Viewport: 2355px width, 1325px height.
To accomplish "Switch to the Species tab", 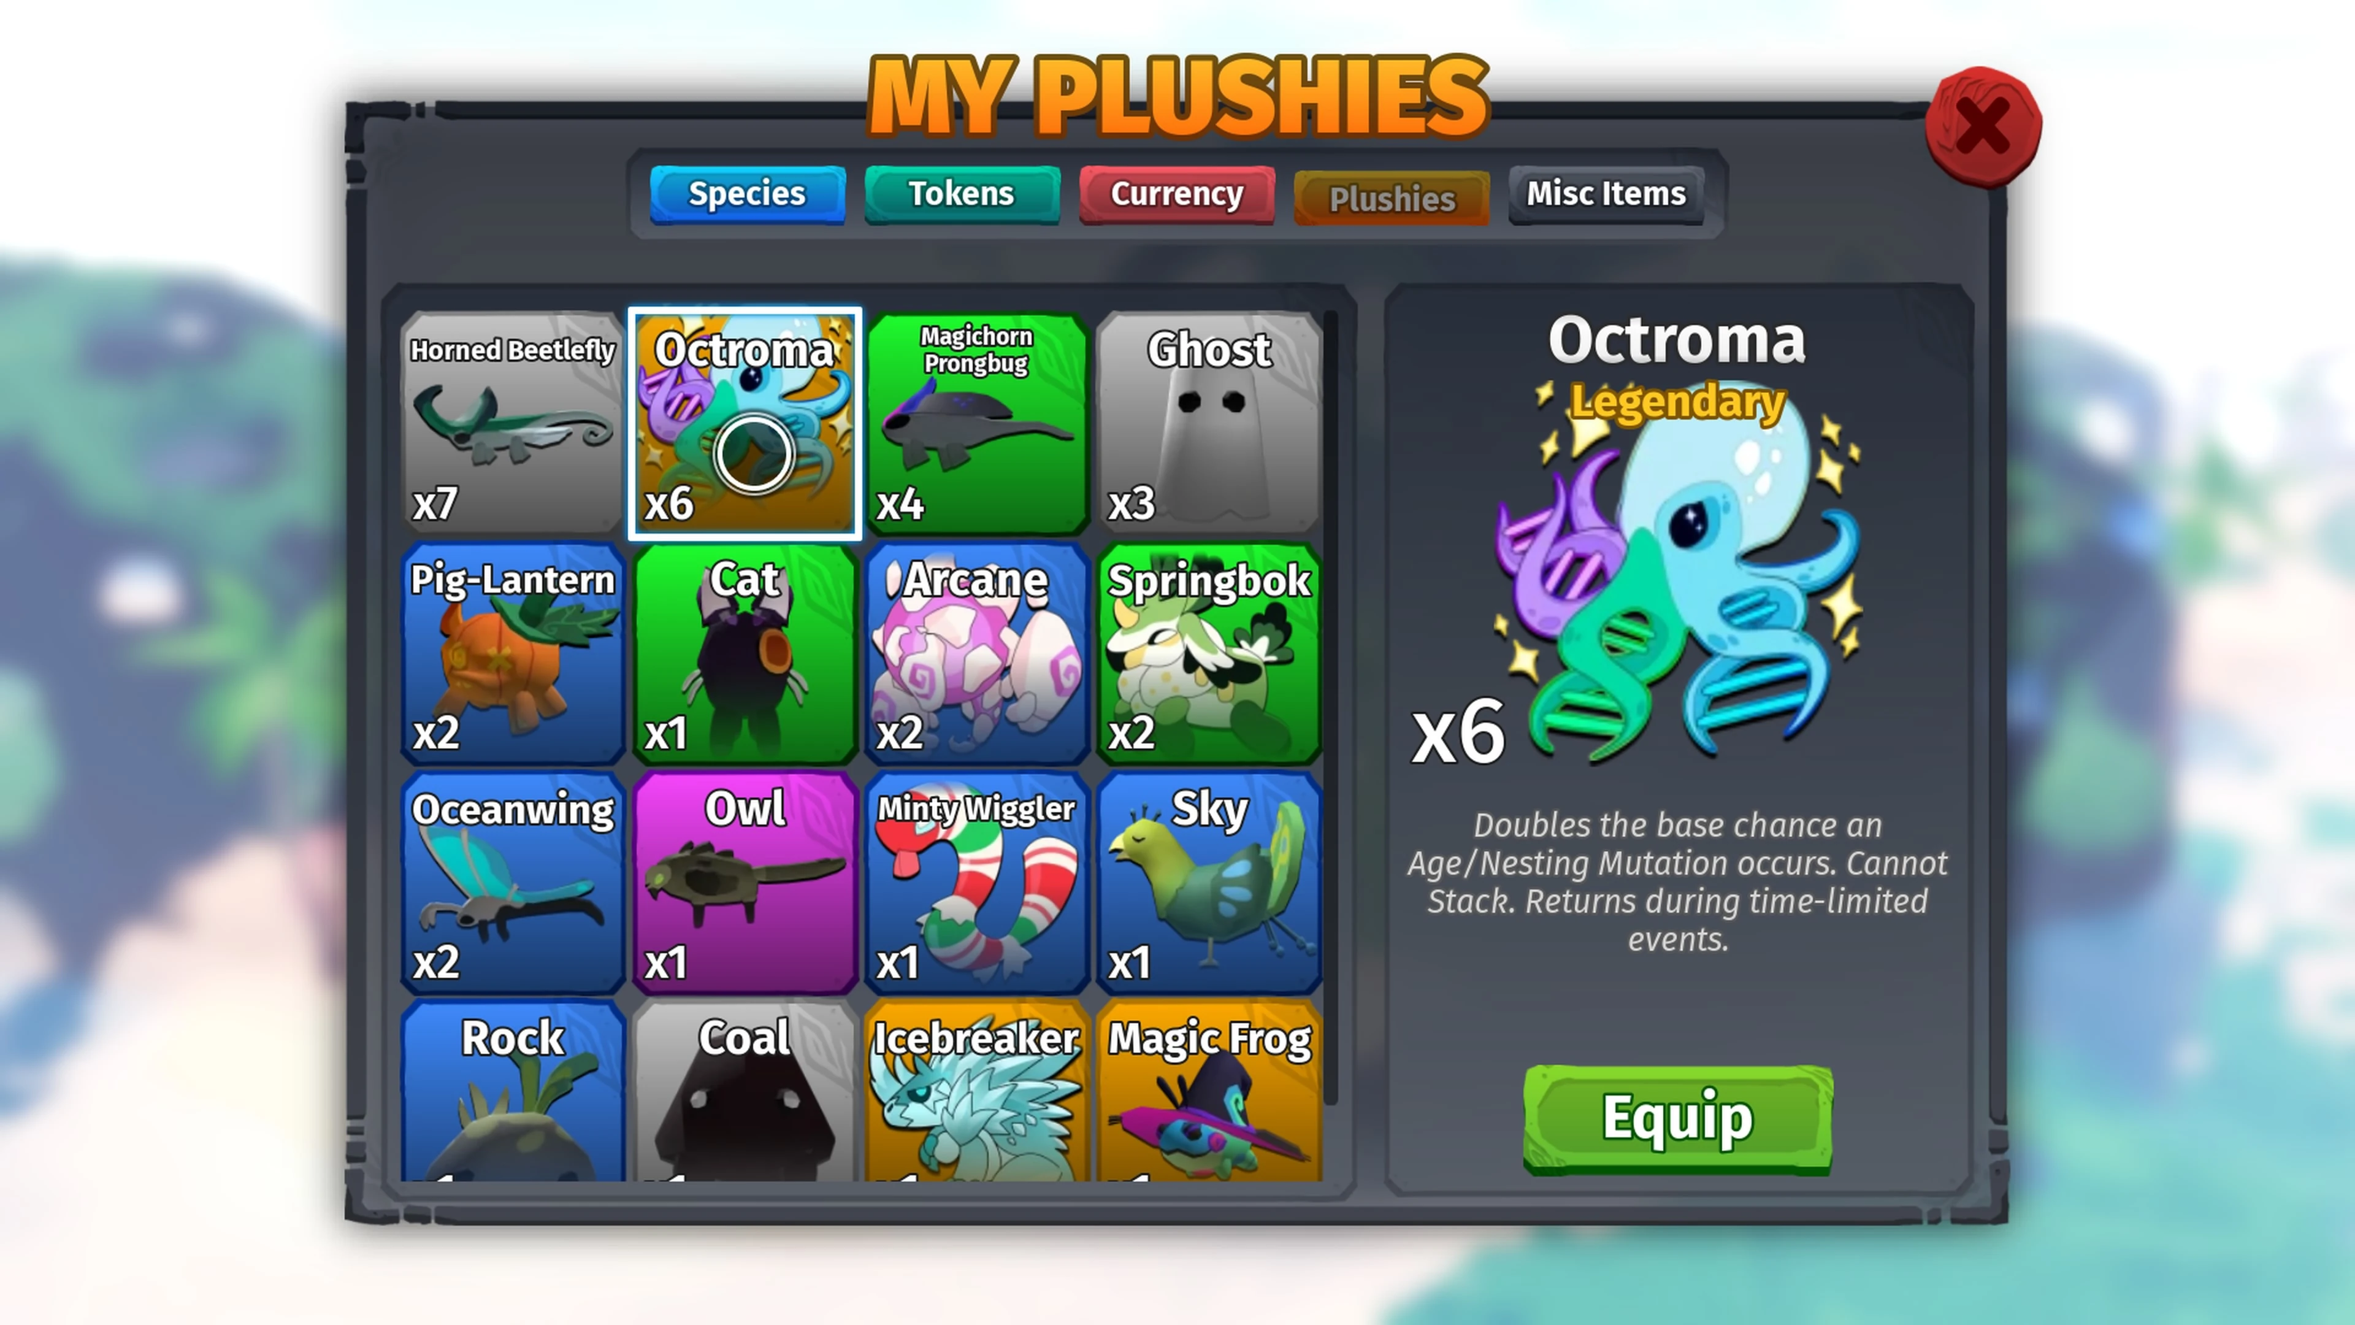I will tap(747, 195).
